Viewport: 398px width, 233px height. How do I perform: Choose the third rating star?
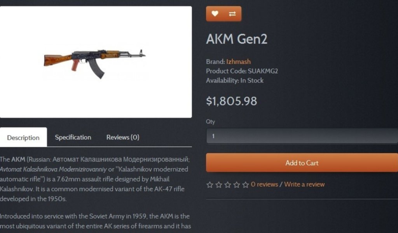228,185
